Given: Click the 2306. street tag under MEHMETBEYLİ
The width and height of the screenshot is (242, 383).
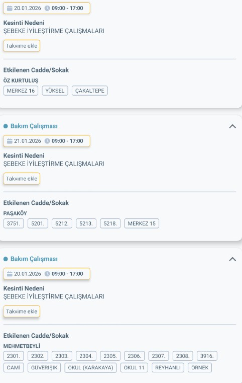Looking at the screenshot, I should [x=134, y=356].
